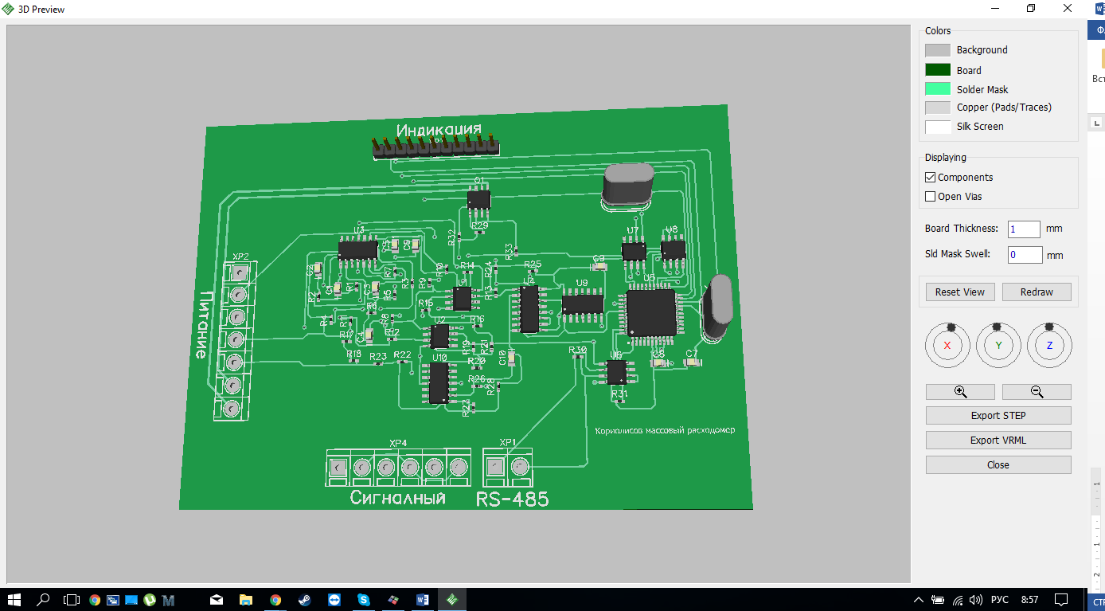Viewport: 1105px width, 611px height.
Task: Open Windows taskbar search
Action: coord(44,599)
